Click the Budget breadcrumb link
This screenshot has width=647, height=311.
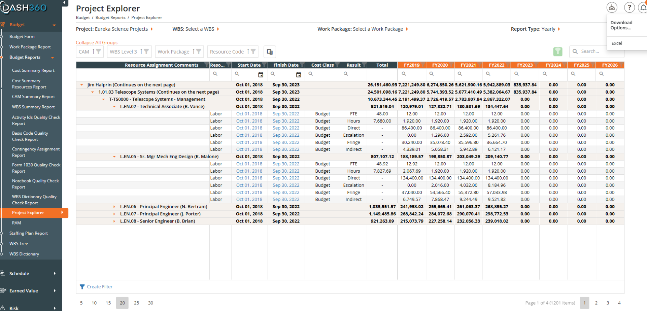pyautogui.click(x=83, y=17)
